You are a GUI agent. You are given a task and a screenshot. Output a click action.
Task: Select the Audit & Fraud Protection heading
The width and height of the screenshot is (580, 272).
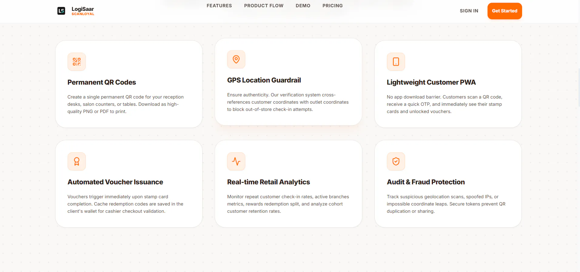pyautogui.click(x=426, y=182)
